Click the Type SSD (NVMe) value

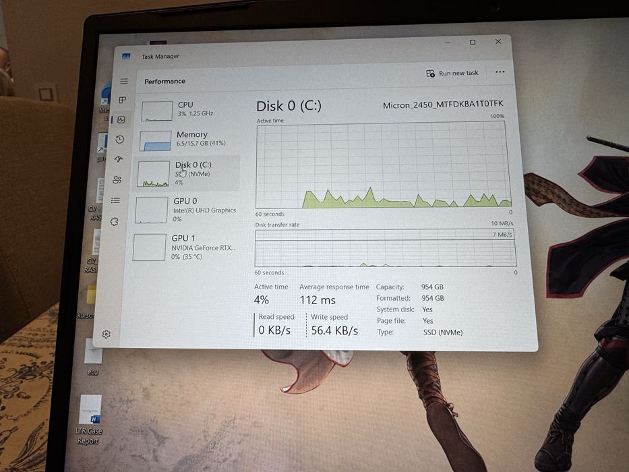pos(443,332)
